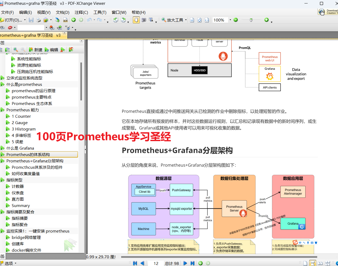Set actual size 1:1 view

192,20
